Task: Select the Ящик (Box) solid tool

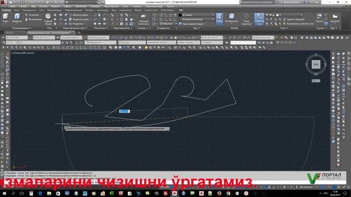Action: [x=5, y=18]
